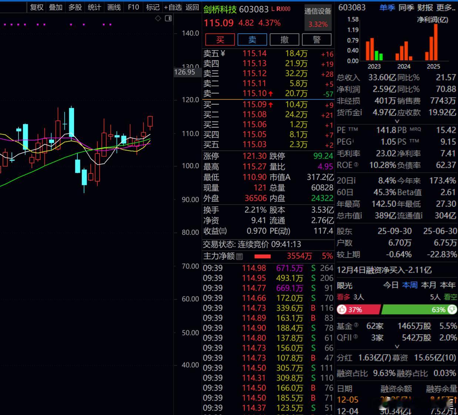This screenshot has width=458, height=415.
Task: Click the red L badge beside 603083
Action: [x=273, y=9]
